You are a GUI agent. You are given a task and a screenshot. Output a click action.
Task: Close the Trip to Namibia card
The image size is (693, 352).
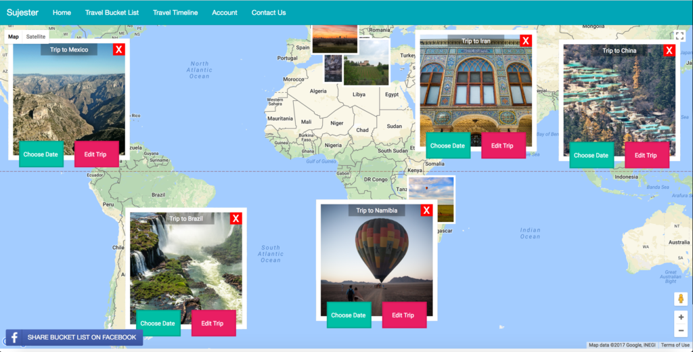tap(426, 211)
